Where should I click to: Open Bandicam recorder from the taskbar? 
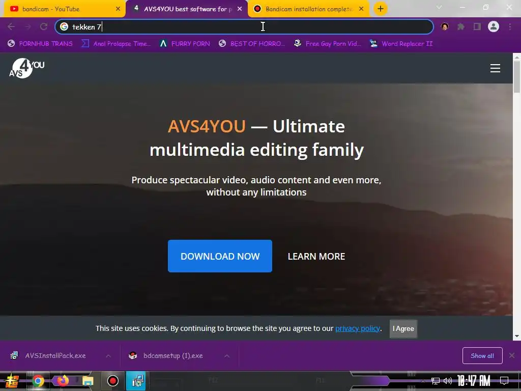pos(113,381)
